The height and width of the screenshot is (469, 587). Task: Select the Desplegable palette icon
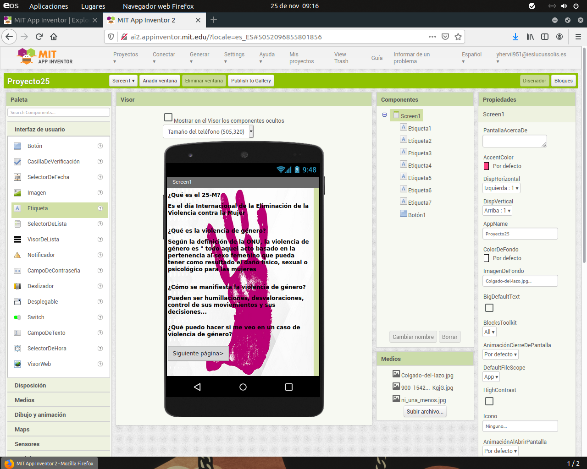point(17,302)
